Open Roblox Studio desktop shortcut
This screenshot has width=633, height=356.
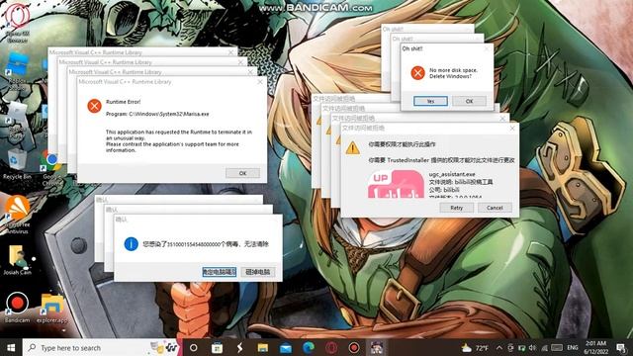click(18, 70)
